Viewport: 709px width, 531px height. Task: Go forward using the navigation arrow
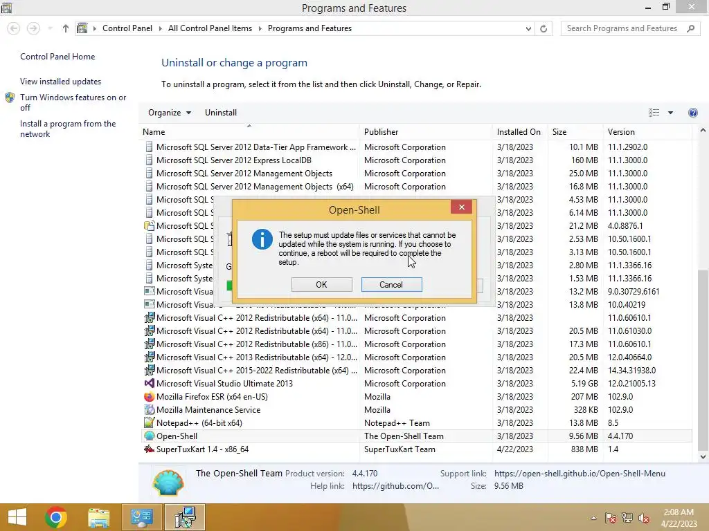pos(33,28)
